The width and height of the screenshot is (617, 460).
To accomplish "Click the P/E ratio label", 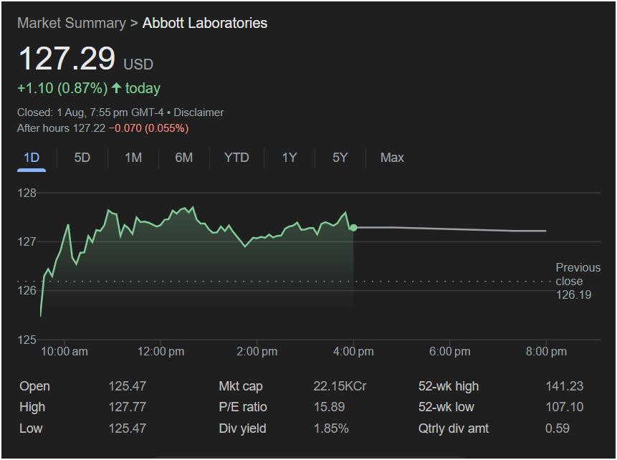I will coord(243,407).
